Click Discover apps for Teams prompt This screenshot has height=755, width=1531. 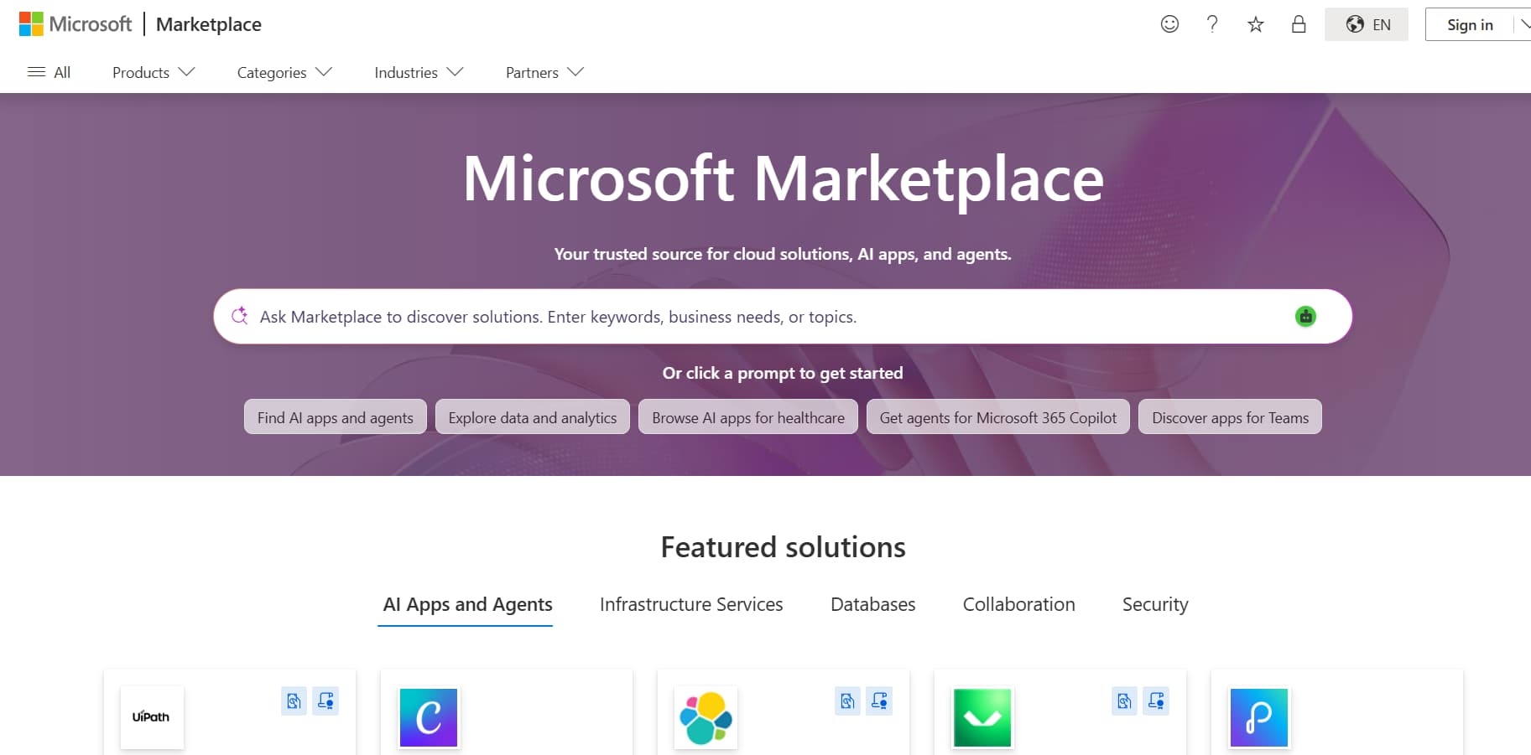click(x=1230, y=417)
